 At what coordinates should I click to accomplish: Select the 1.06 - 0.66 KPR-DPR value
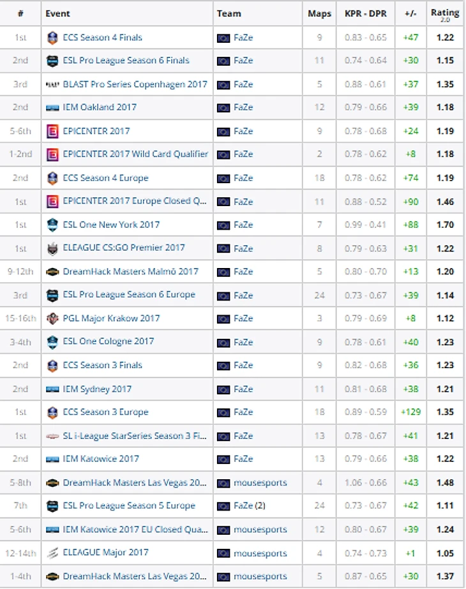[x=366, y=482]
